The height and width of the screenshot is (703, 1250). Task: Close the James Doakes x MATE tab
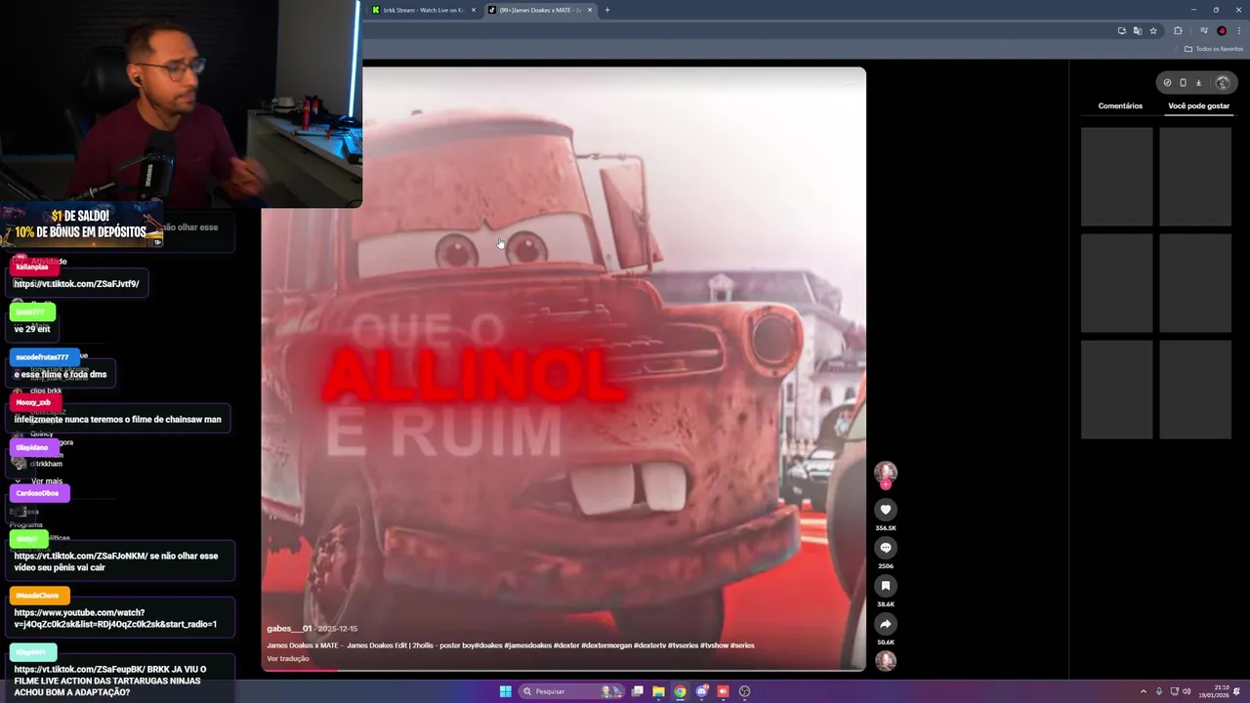point(590,10)
